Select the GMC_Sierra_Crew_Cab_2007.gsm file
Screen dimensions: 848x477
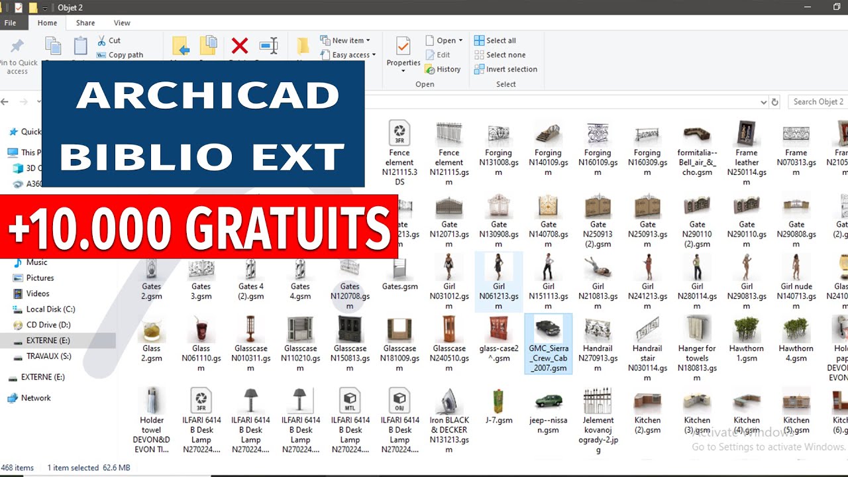pyautogui.click(x=549, y=344)
